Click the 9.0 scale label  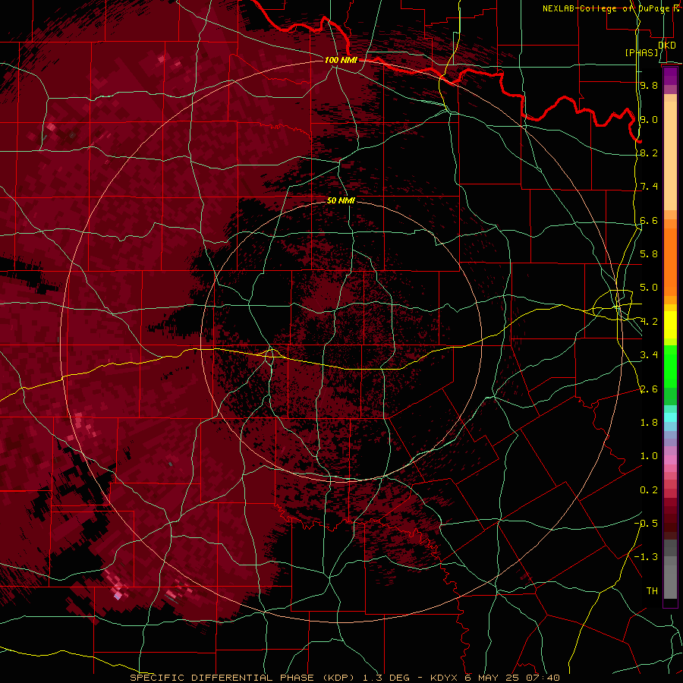(649, 119)
